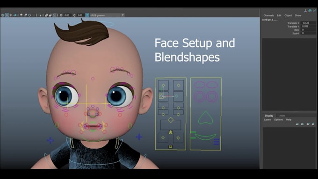This screenshot has height=179, width=318.
Task: Click the small pointer icon in viewport toolbar
Action: (x=40, y=15)
